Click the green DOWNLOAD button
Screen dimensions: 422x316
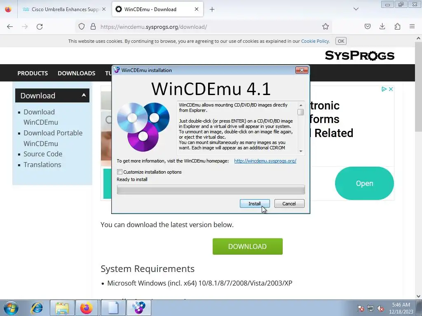(x=248, y=246)
